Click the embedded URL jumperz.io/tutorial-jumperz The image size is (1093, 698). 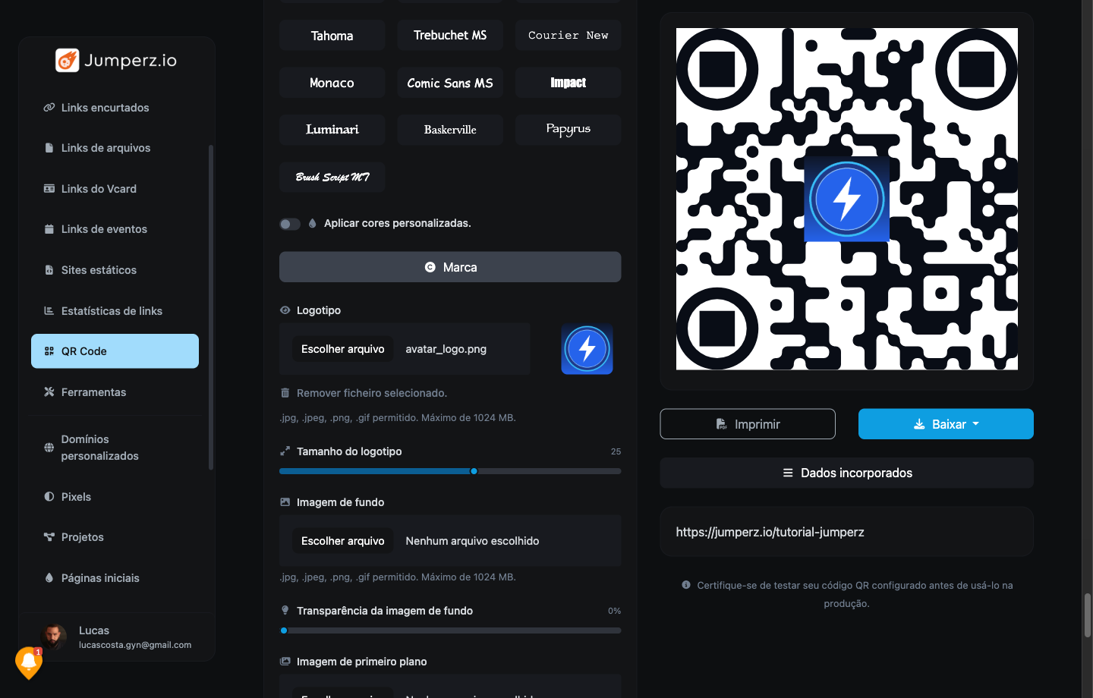[770, 533]
